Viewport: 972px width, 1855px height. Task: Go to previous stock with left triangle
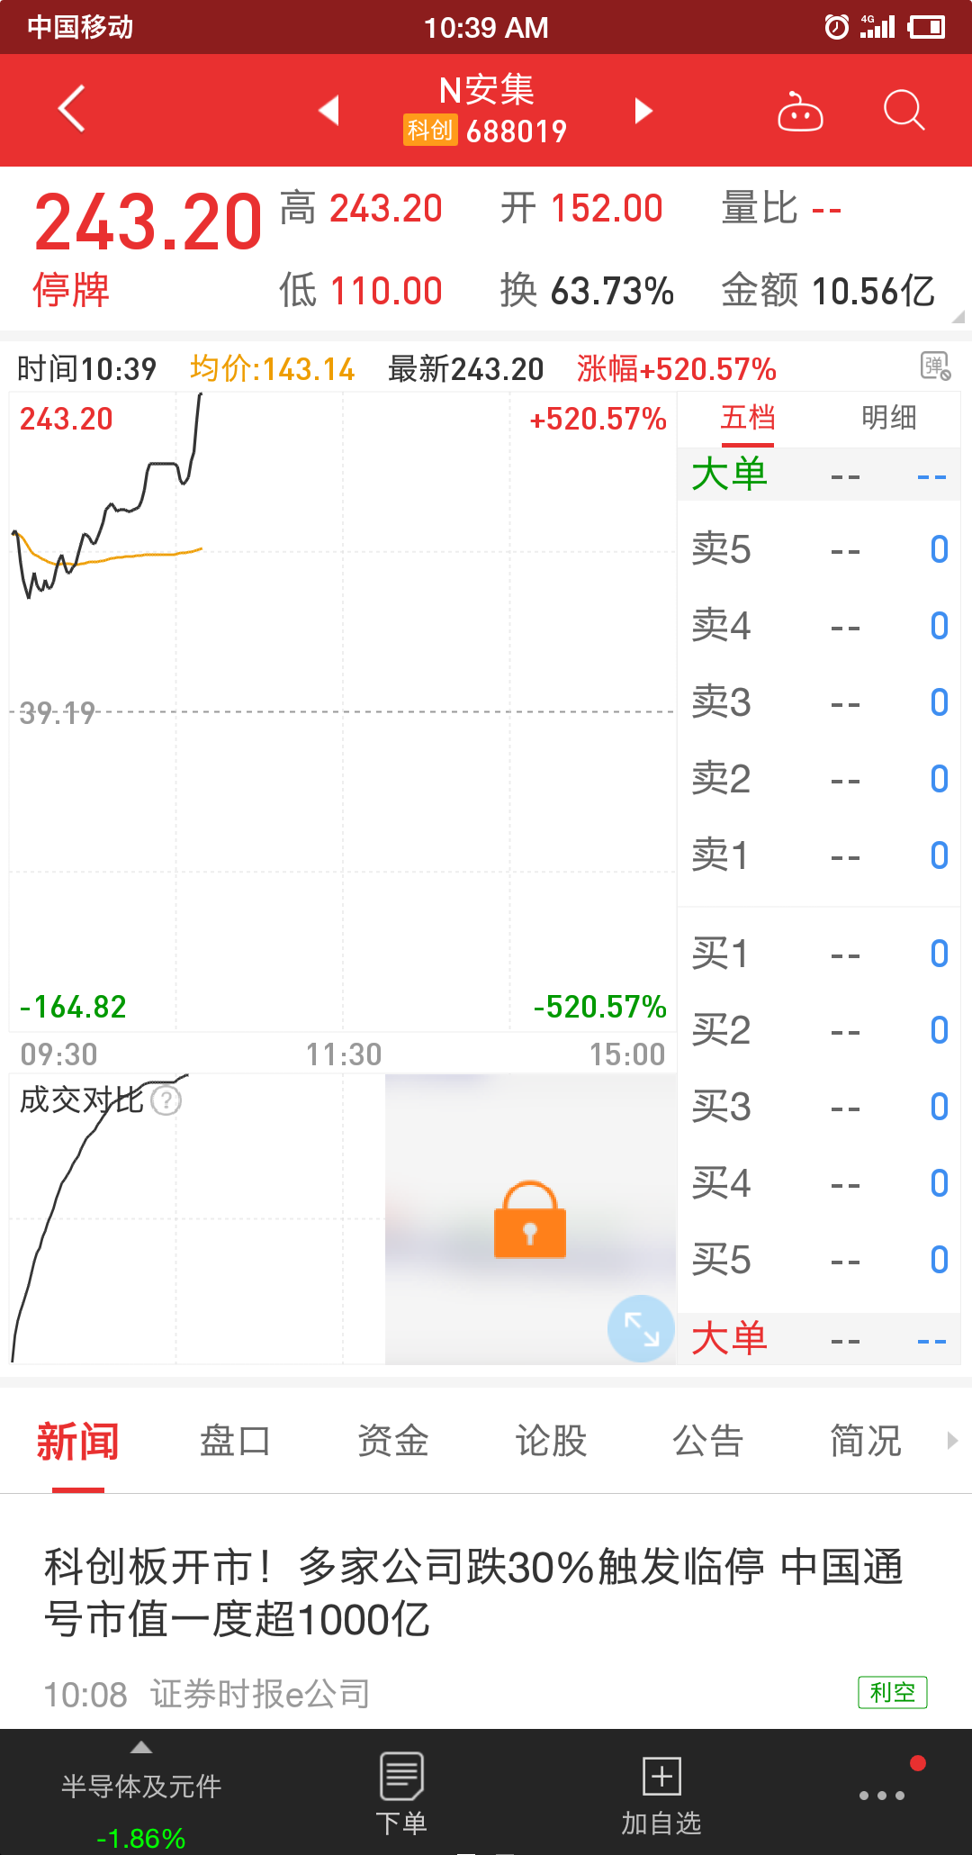coord(329,110)
